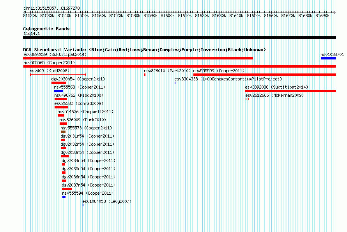Open esv1084053 (Levy2007) label
Image resolution: width=347 pixels, height=232 pixels.
pos(107,201)
